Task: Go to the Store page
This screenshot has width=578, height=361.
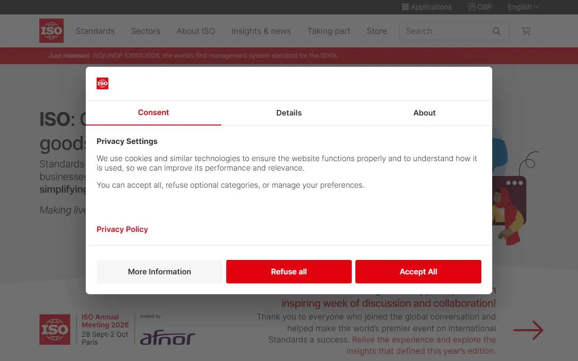Action: [377, 31]
